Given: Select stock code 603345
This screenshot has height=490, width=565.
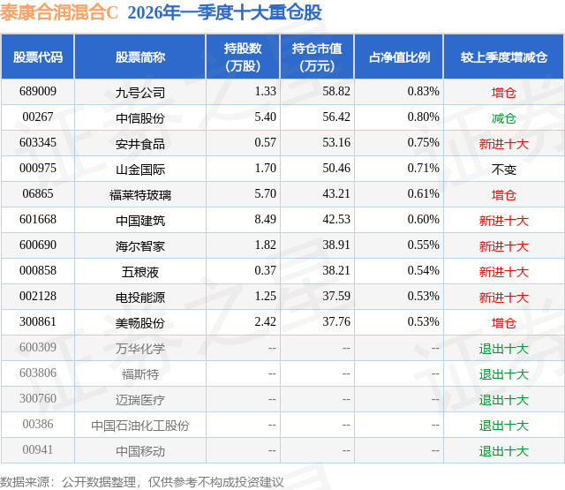Looking at the screenshot, I should tap(38, 143).
